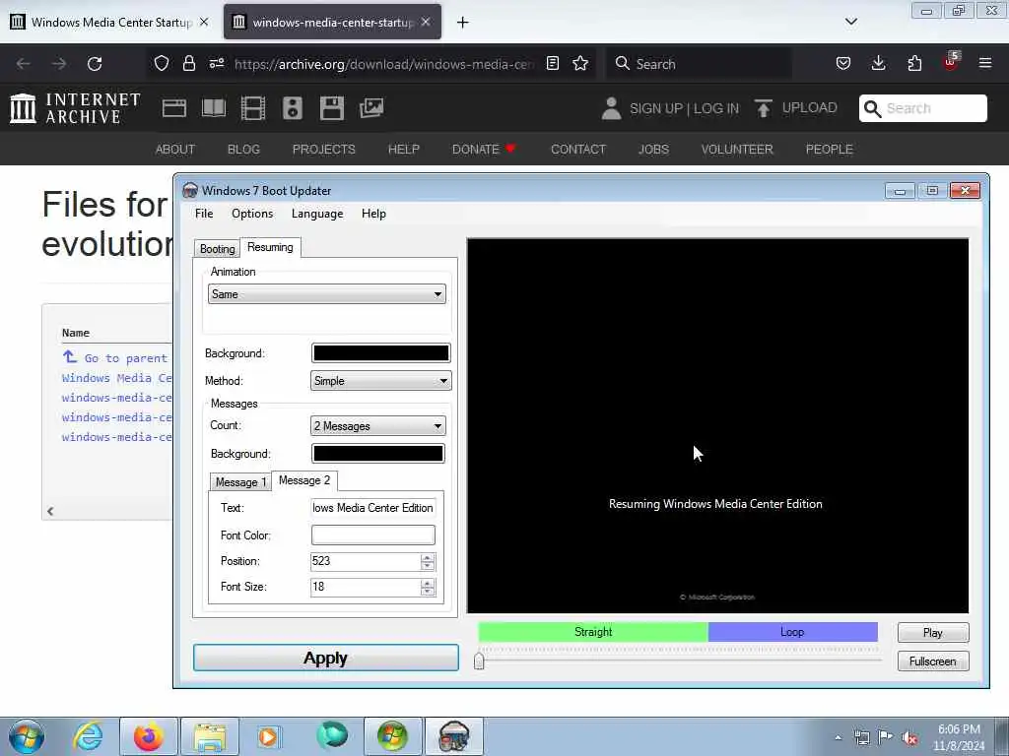Viewport: 1009px width, 756px height.
Task: Switch to the Booting tab
Action: pyautogui.click(x=217, y=249)
